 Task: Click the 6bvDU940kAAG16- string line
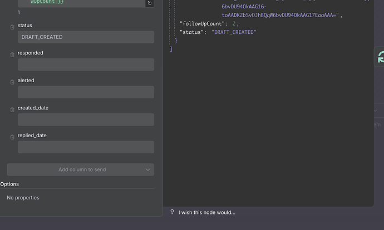point(244,7)
